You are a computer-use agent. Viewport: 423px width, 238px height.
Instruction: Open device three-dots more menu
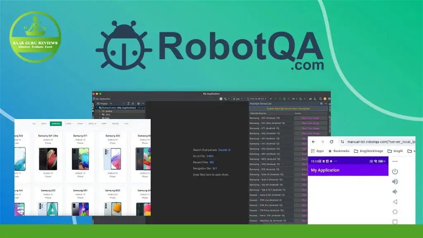coord(395,162)
